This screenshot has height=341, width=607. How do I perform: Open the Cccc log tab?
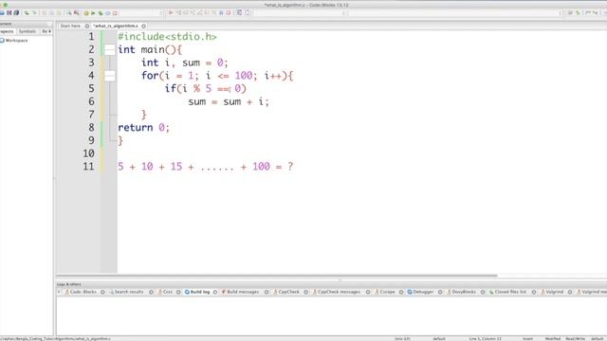point(165,292)
